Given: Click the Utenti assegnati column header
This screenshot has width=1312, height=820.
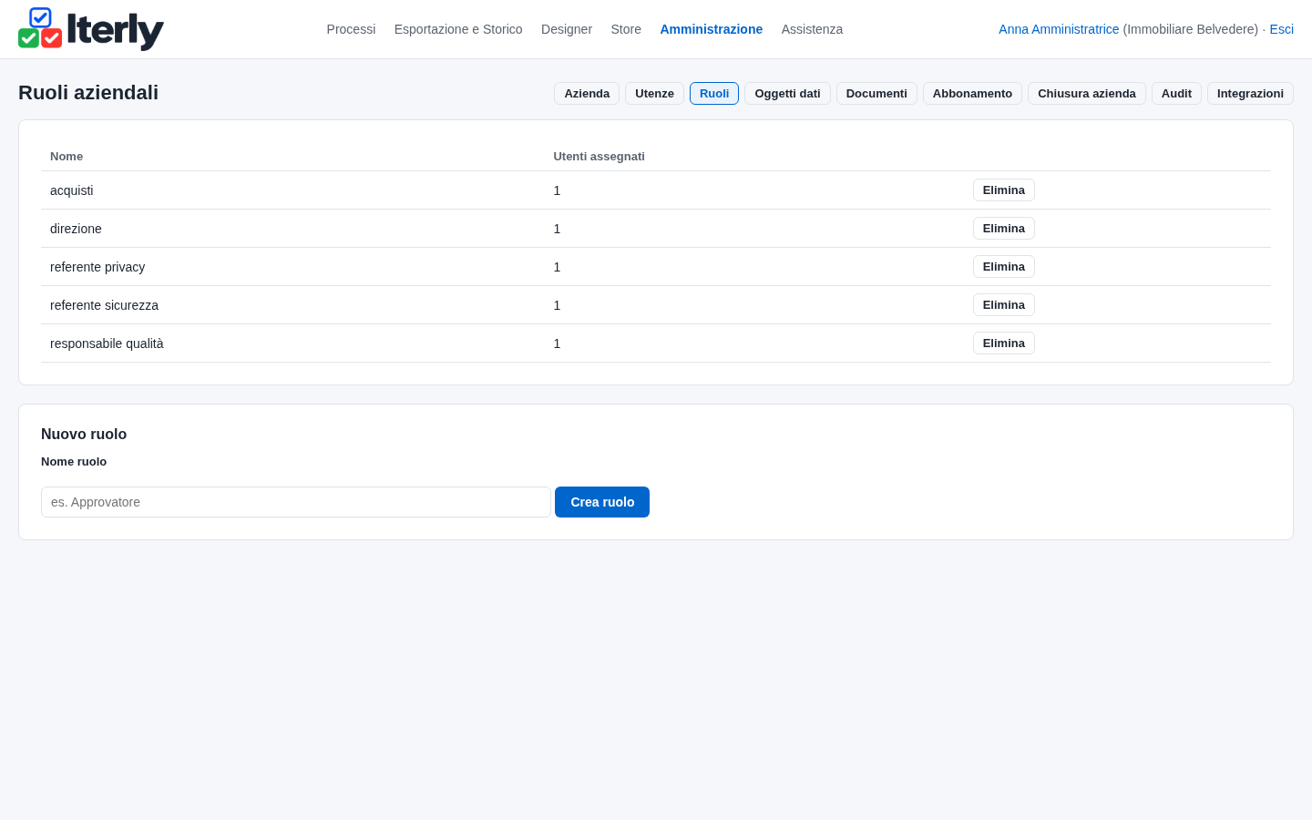Looking at the screenshot, I should pyautogui.click(x=599, y=157).
